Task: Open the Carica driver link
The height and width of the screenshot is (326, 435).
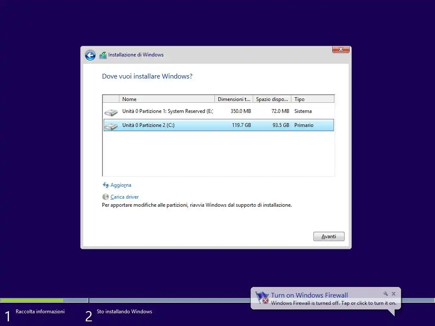Action: click(124, 197)
